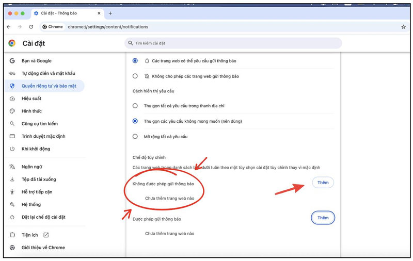Bookmark this page with the star icon
The width and height of the screenshot is (413, 261).
click(x=403, y=27)
